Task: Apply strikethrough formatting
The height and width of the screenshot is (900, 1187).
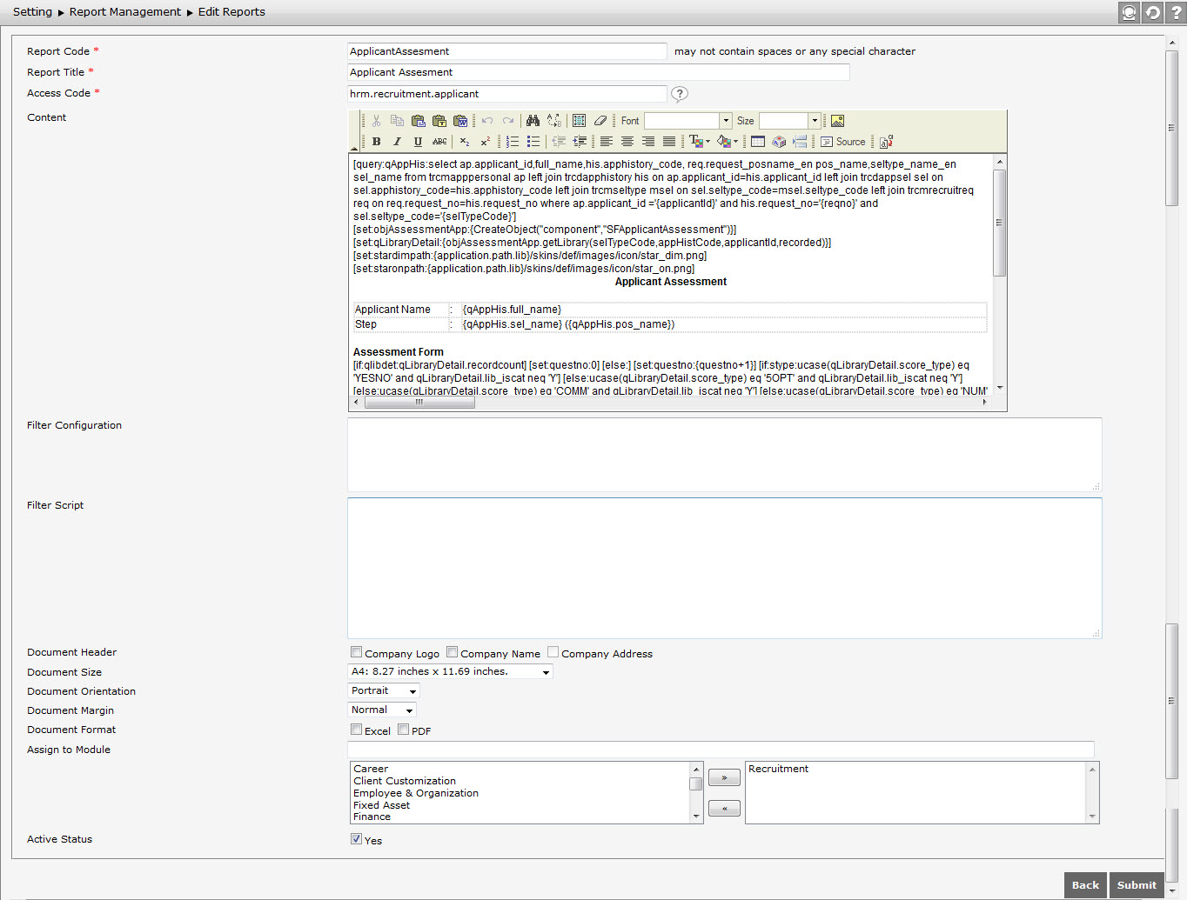Action: pyautogui.click(x=440, y=141)
